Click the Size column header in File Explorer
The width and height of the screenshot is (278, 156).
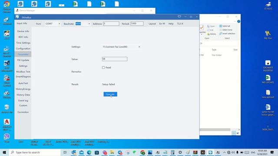click(x=235, y=50)
